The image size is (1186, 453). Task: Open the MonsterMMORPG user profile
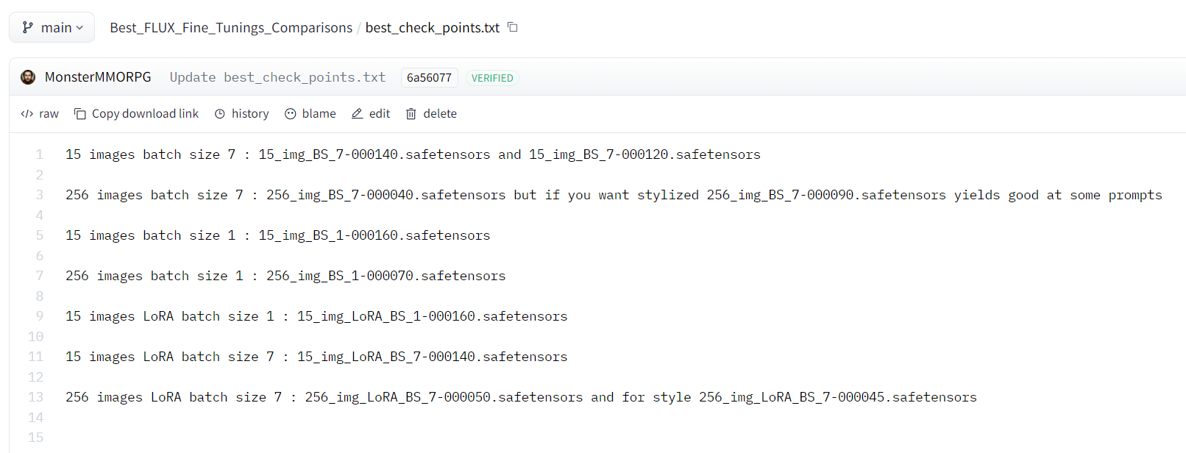coord(98,77)
